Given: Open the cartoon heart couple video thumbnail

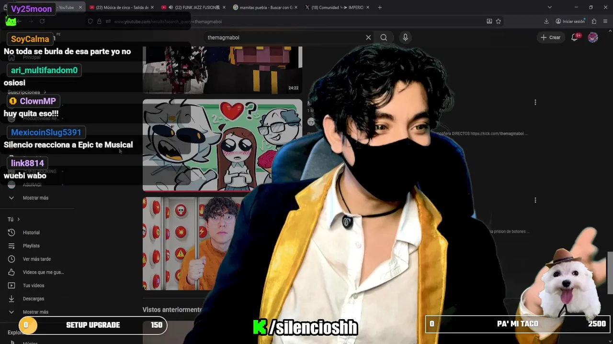Looking at the screenshot, I should (x=222, y=145).
